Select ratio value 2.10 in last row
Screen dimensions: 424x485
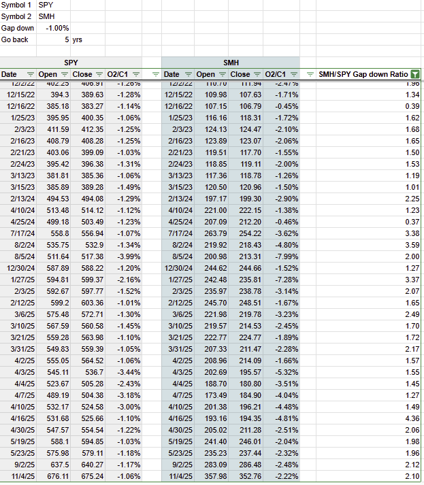[x=368, y=476]
